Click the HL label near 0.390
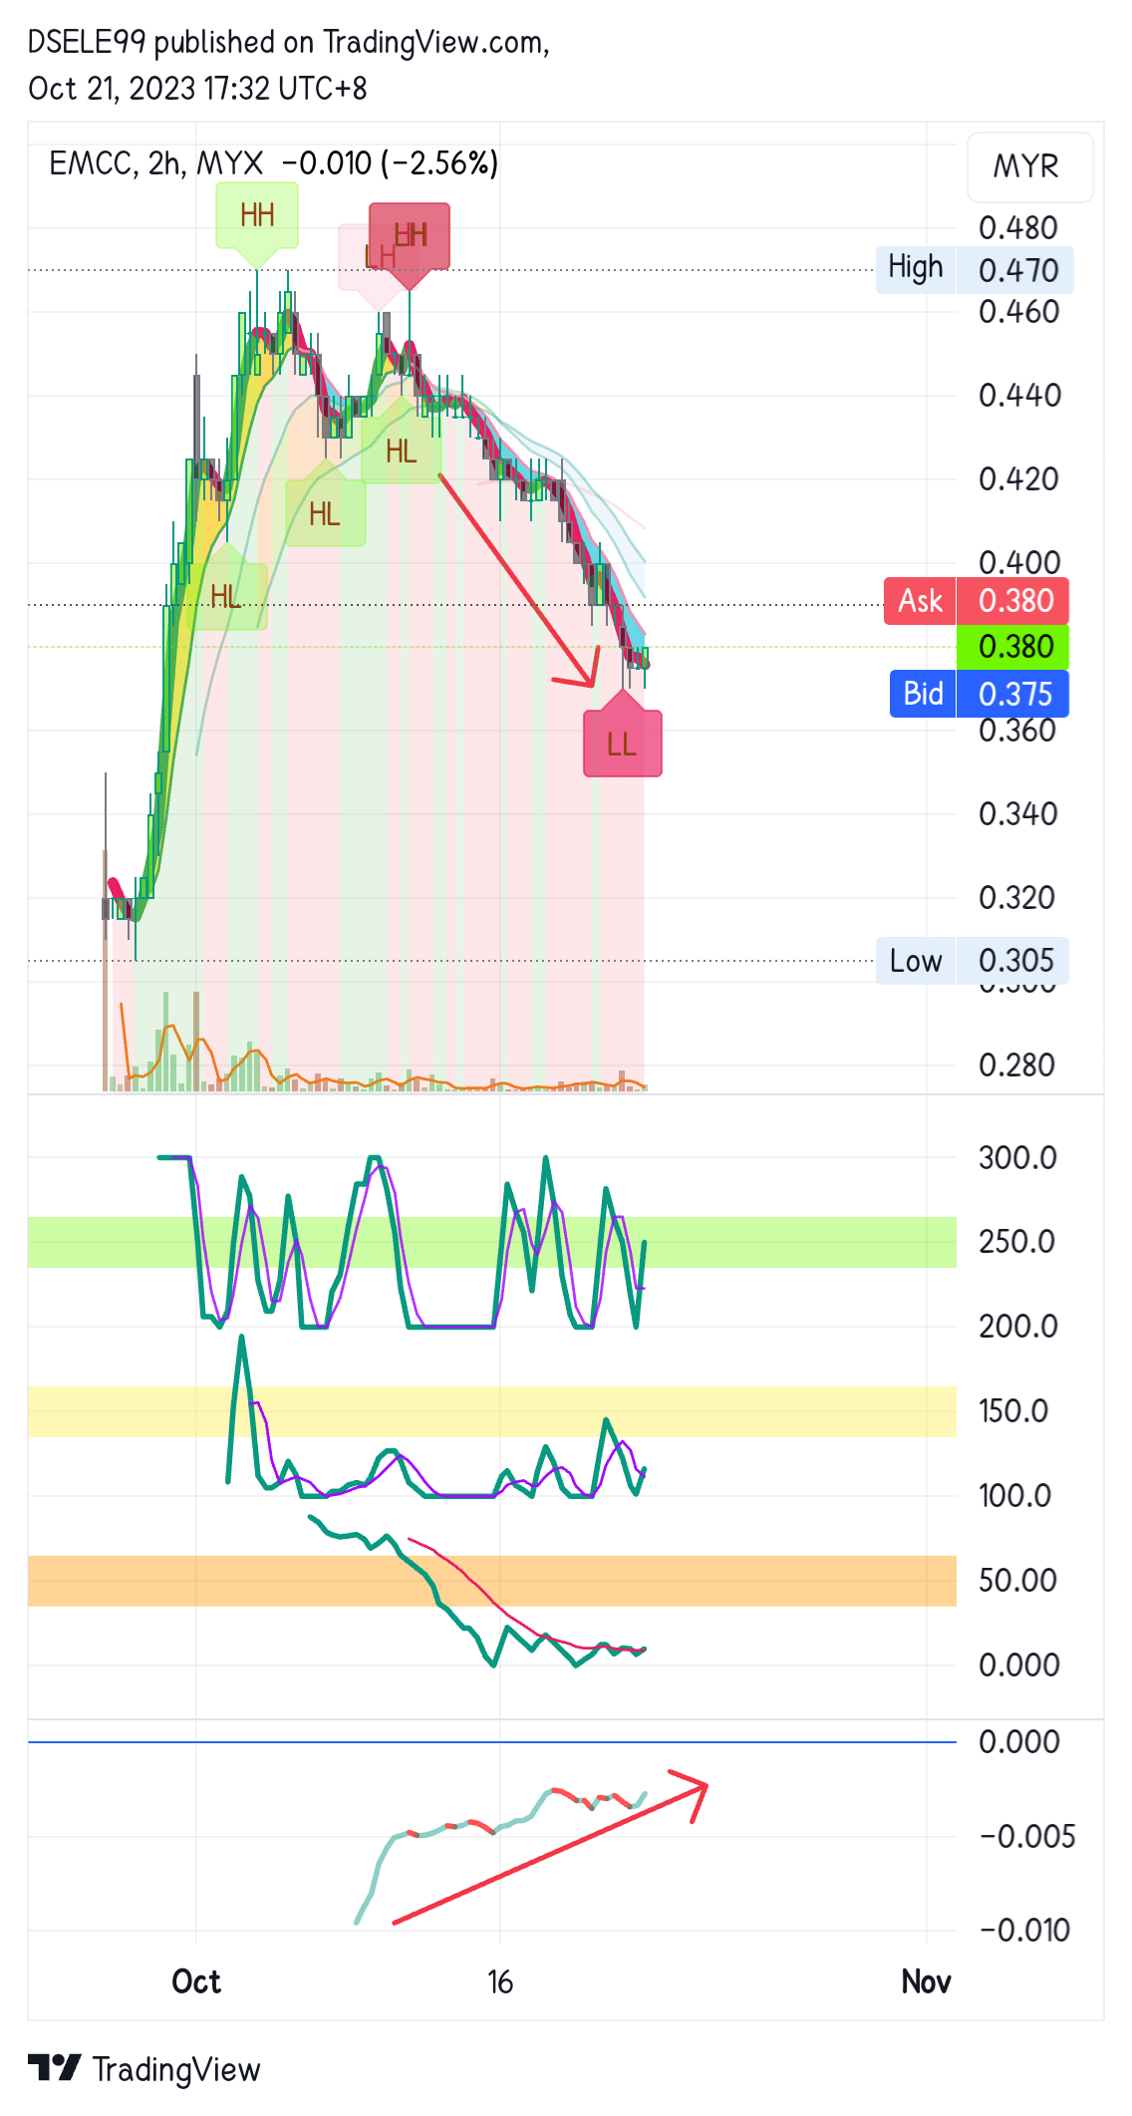Viewport: 1132px width, 2116px height. (x=226, y=596)
